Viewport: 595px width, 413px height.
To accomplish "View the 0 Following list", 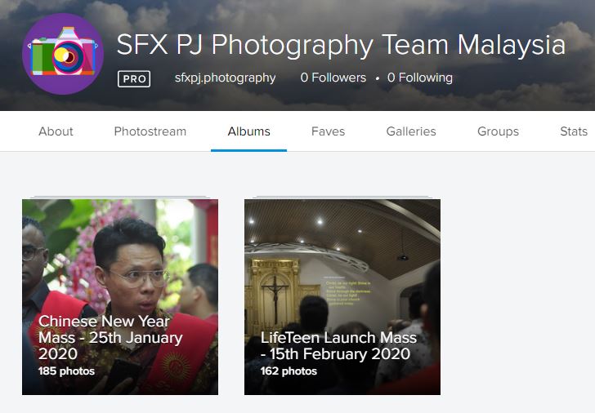I will coord(419,78).
